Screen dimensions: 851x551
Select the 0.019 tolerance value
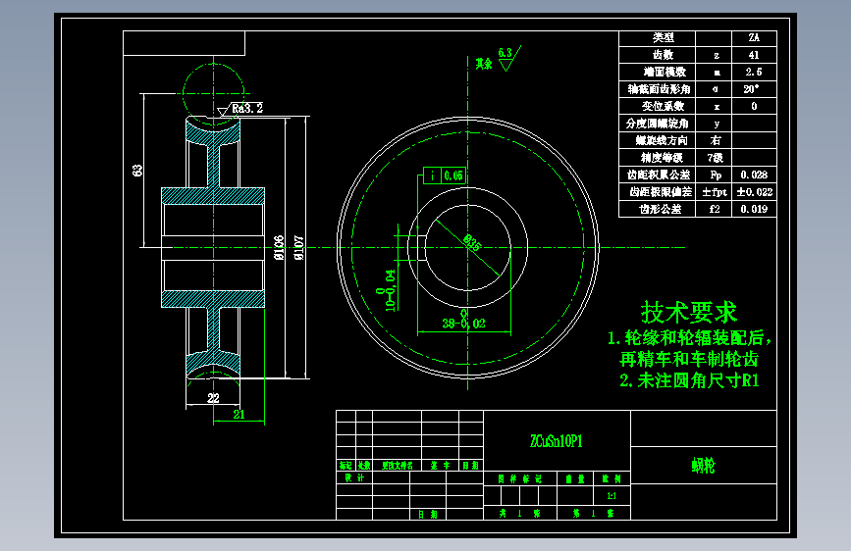755,210
